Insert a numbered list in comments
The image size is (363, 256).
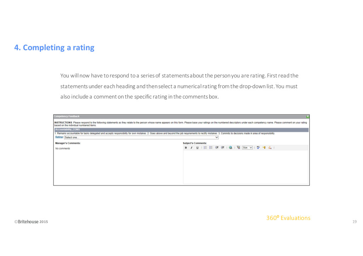(205, 148)
